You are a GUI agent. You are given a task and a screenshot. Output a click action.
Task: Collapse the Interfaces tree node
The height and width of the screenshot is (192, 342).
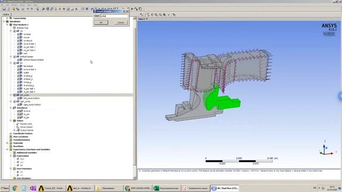(11, 108)
